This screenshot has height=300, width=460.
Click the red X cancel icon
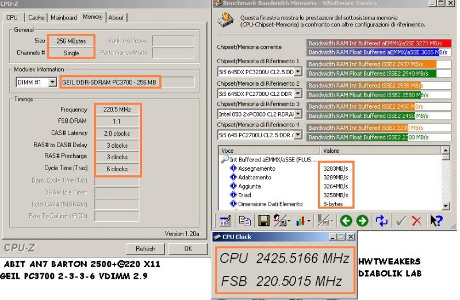click(x=416, y=221)
